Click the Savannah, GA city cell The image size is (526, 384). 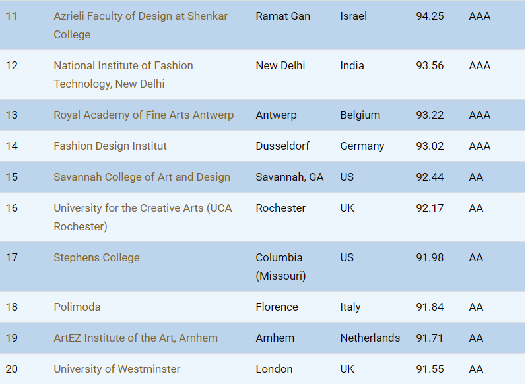(290, 177)
